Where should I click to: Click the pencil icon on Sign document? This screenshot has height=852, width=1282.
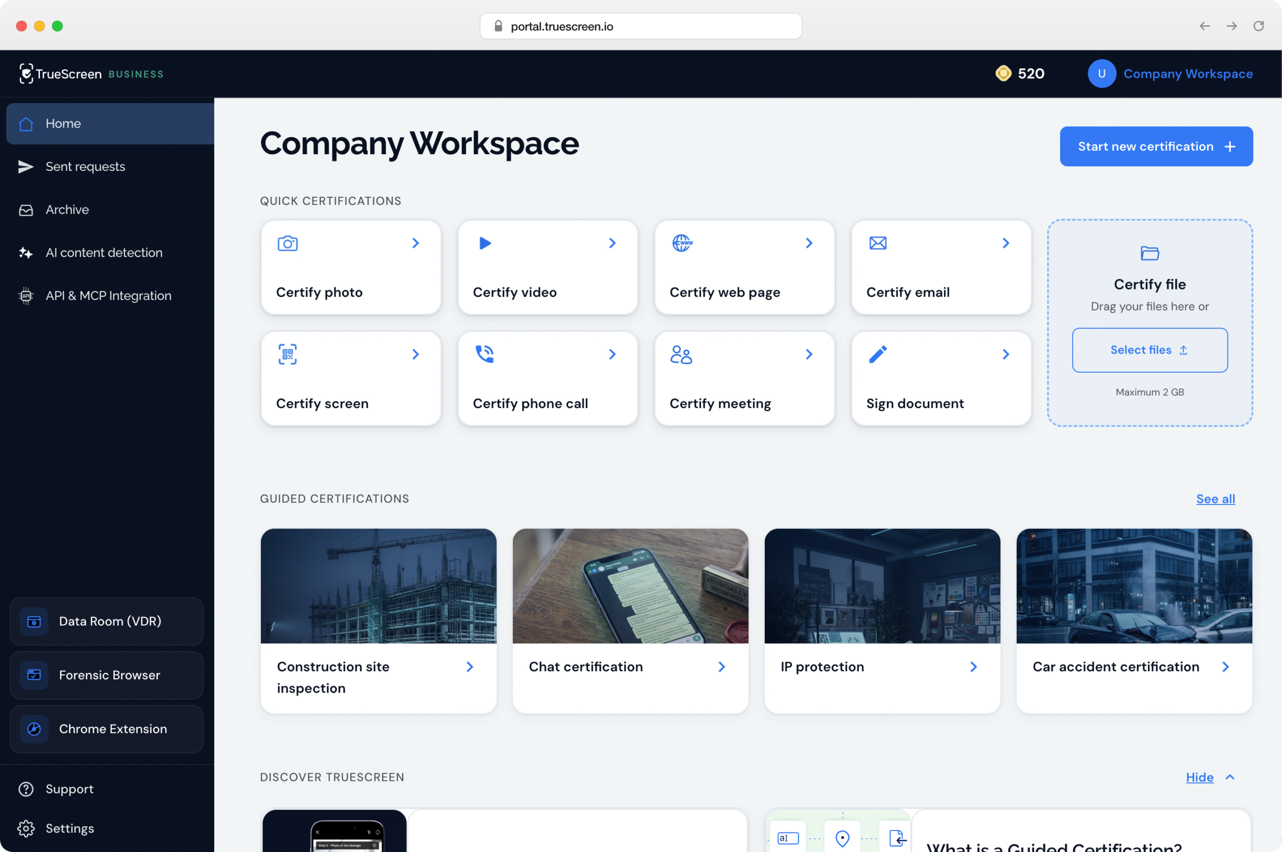click(878, 354)
